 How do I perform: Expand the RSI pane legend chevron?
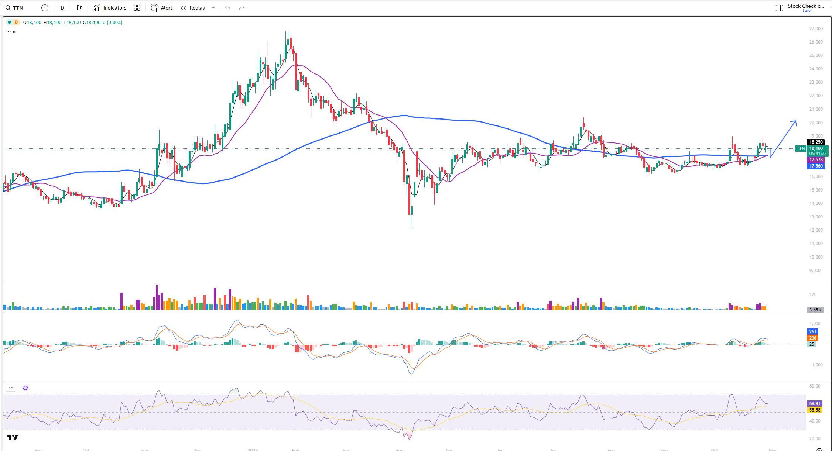coord(11,388)
